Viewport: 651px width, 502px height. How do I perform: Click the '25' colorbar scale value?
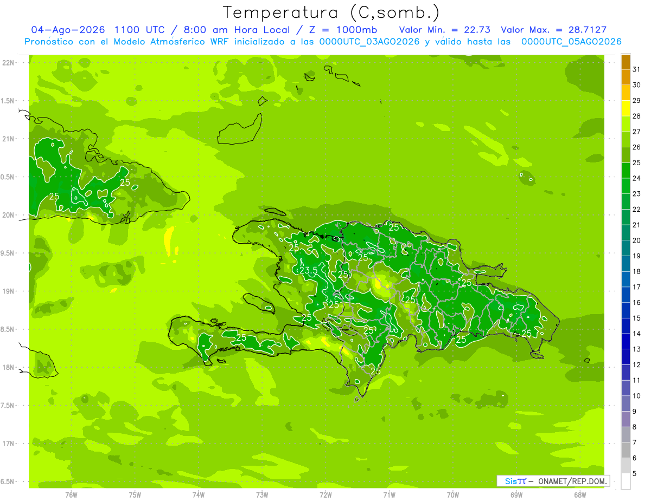point(636,162)
